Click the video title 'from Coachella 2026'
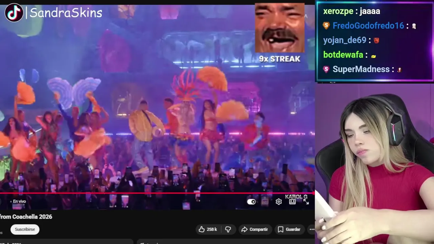The image size is (434, 244). click(x=26, y=217)
